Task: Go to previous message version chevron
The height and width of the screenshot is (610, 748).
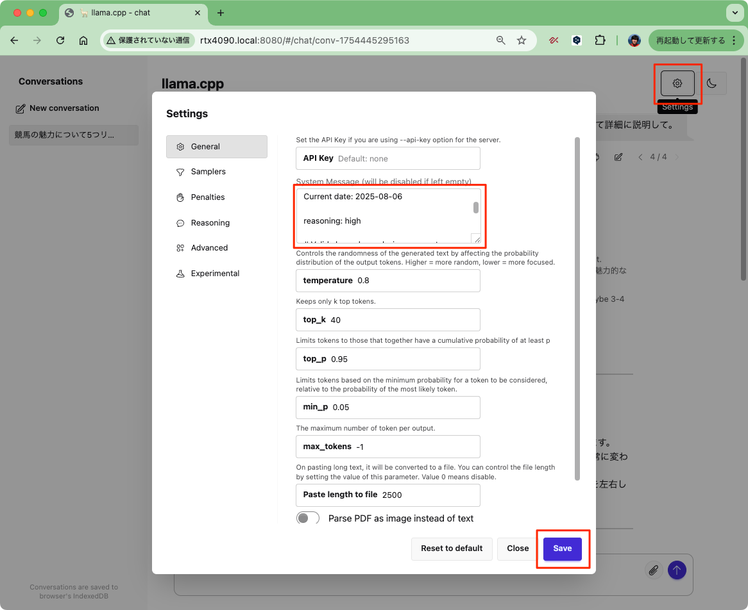Action: [640, 157]
